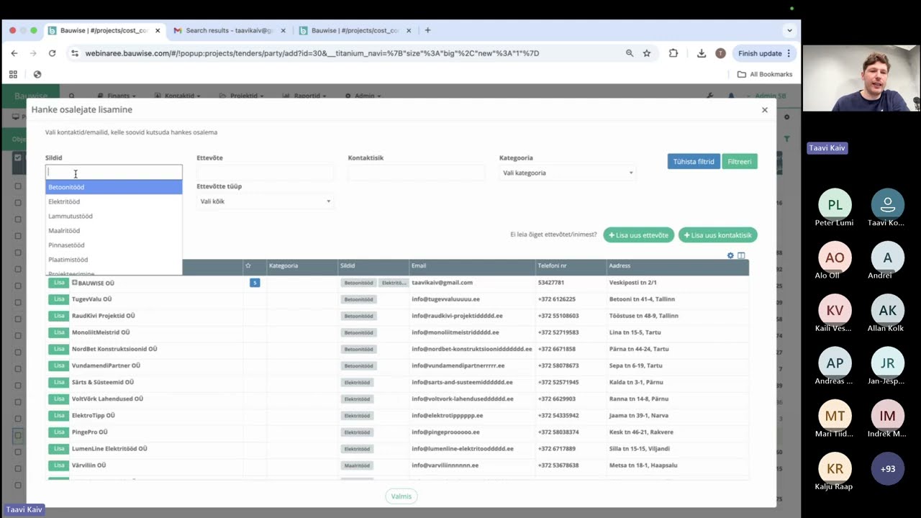921x518 pixels.
Task: Expand the Ettevõtte tüüp Vali kõik dropdown
Action: 265,201
